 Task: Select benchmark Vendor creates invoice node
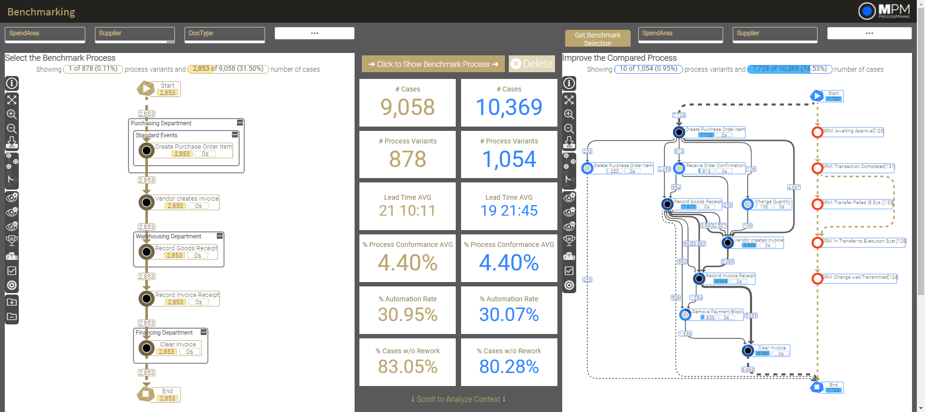(x=179, y=202)
